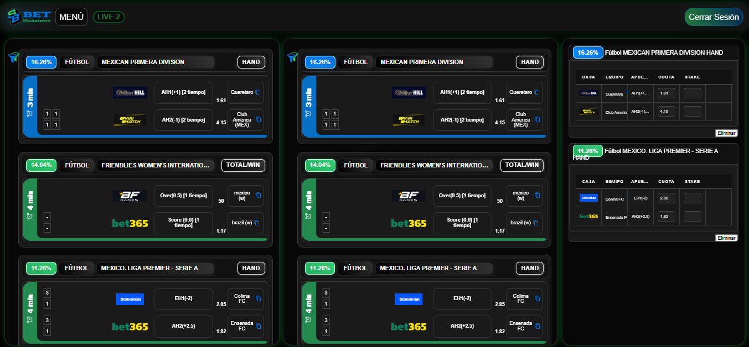Select the William Hill bookmaker logo
The image size is (749, 347).
click(130, 93)
